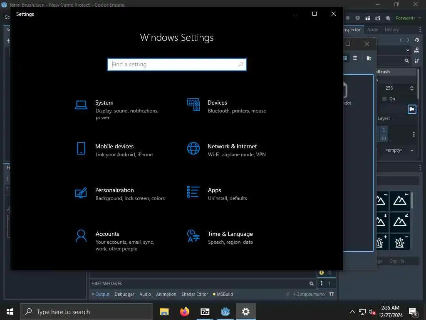Toggle warning messages filter showing 0

pos(326,272)
